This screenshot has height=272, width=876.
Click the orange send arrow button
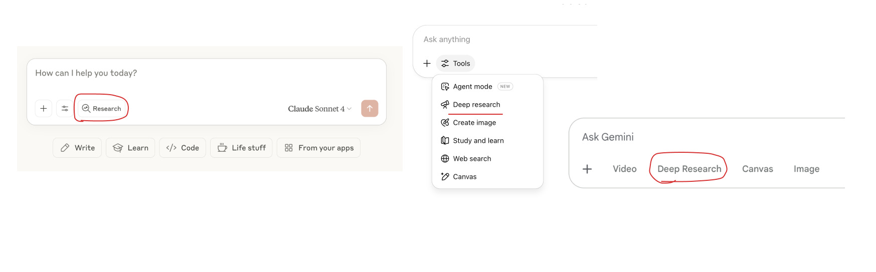370,108
